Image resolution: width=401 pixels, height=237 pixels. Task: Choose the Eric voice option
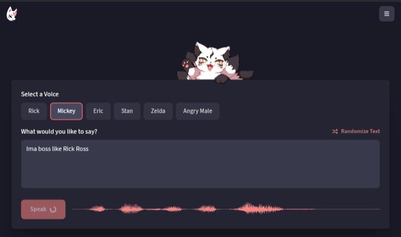coord(98,111)
